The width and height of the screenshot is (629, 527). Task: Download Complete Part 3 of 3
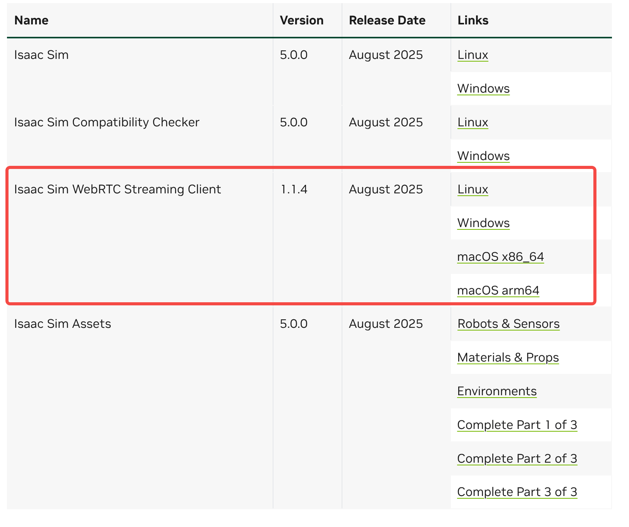[517, 492]
